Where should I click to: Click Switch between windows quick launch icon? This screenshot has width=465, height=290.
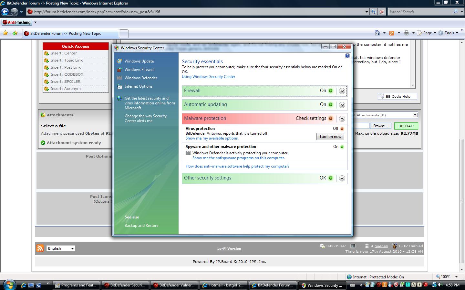point(38,285)
